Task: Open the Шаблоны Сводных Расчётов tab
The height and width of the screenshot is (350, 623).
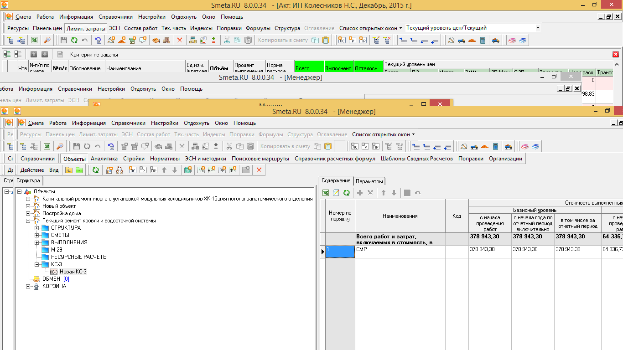Action: point(416,159)
